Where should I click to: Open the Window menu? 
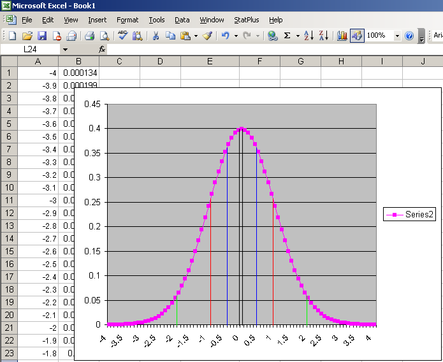pyautogui.click(x=212, y=20)
